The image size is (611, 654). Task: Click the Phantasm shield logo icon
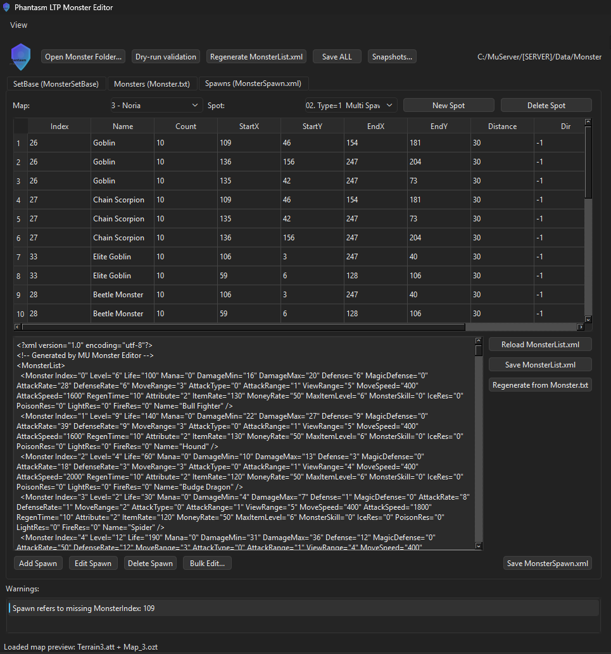(21, 57)
